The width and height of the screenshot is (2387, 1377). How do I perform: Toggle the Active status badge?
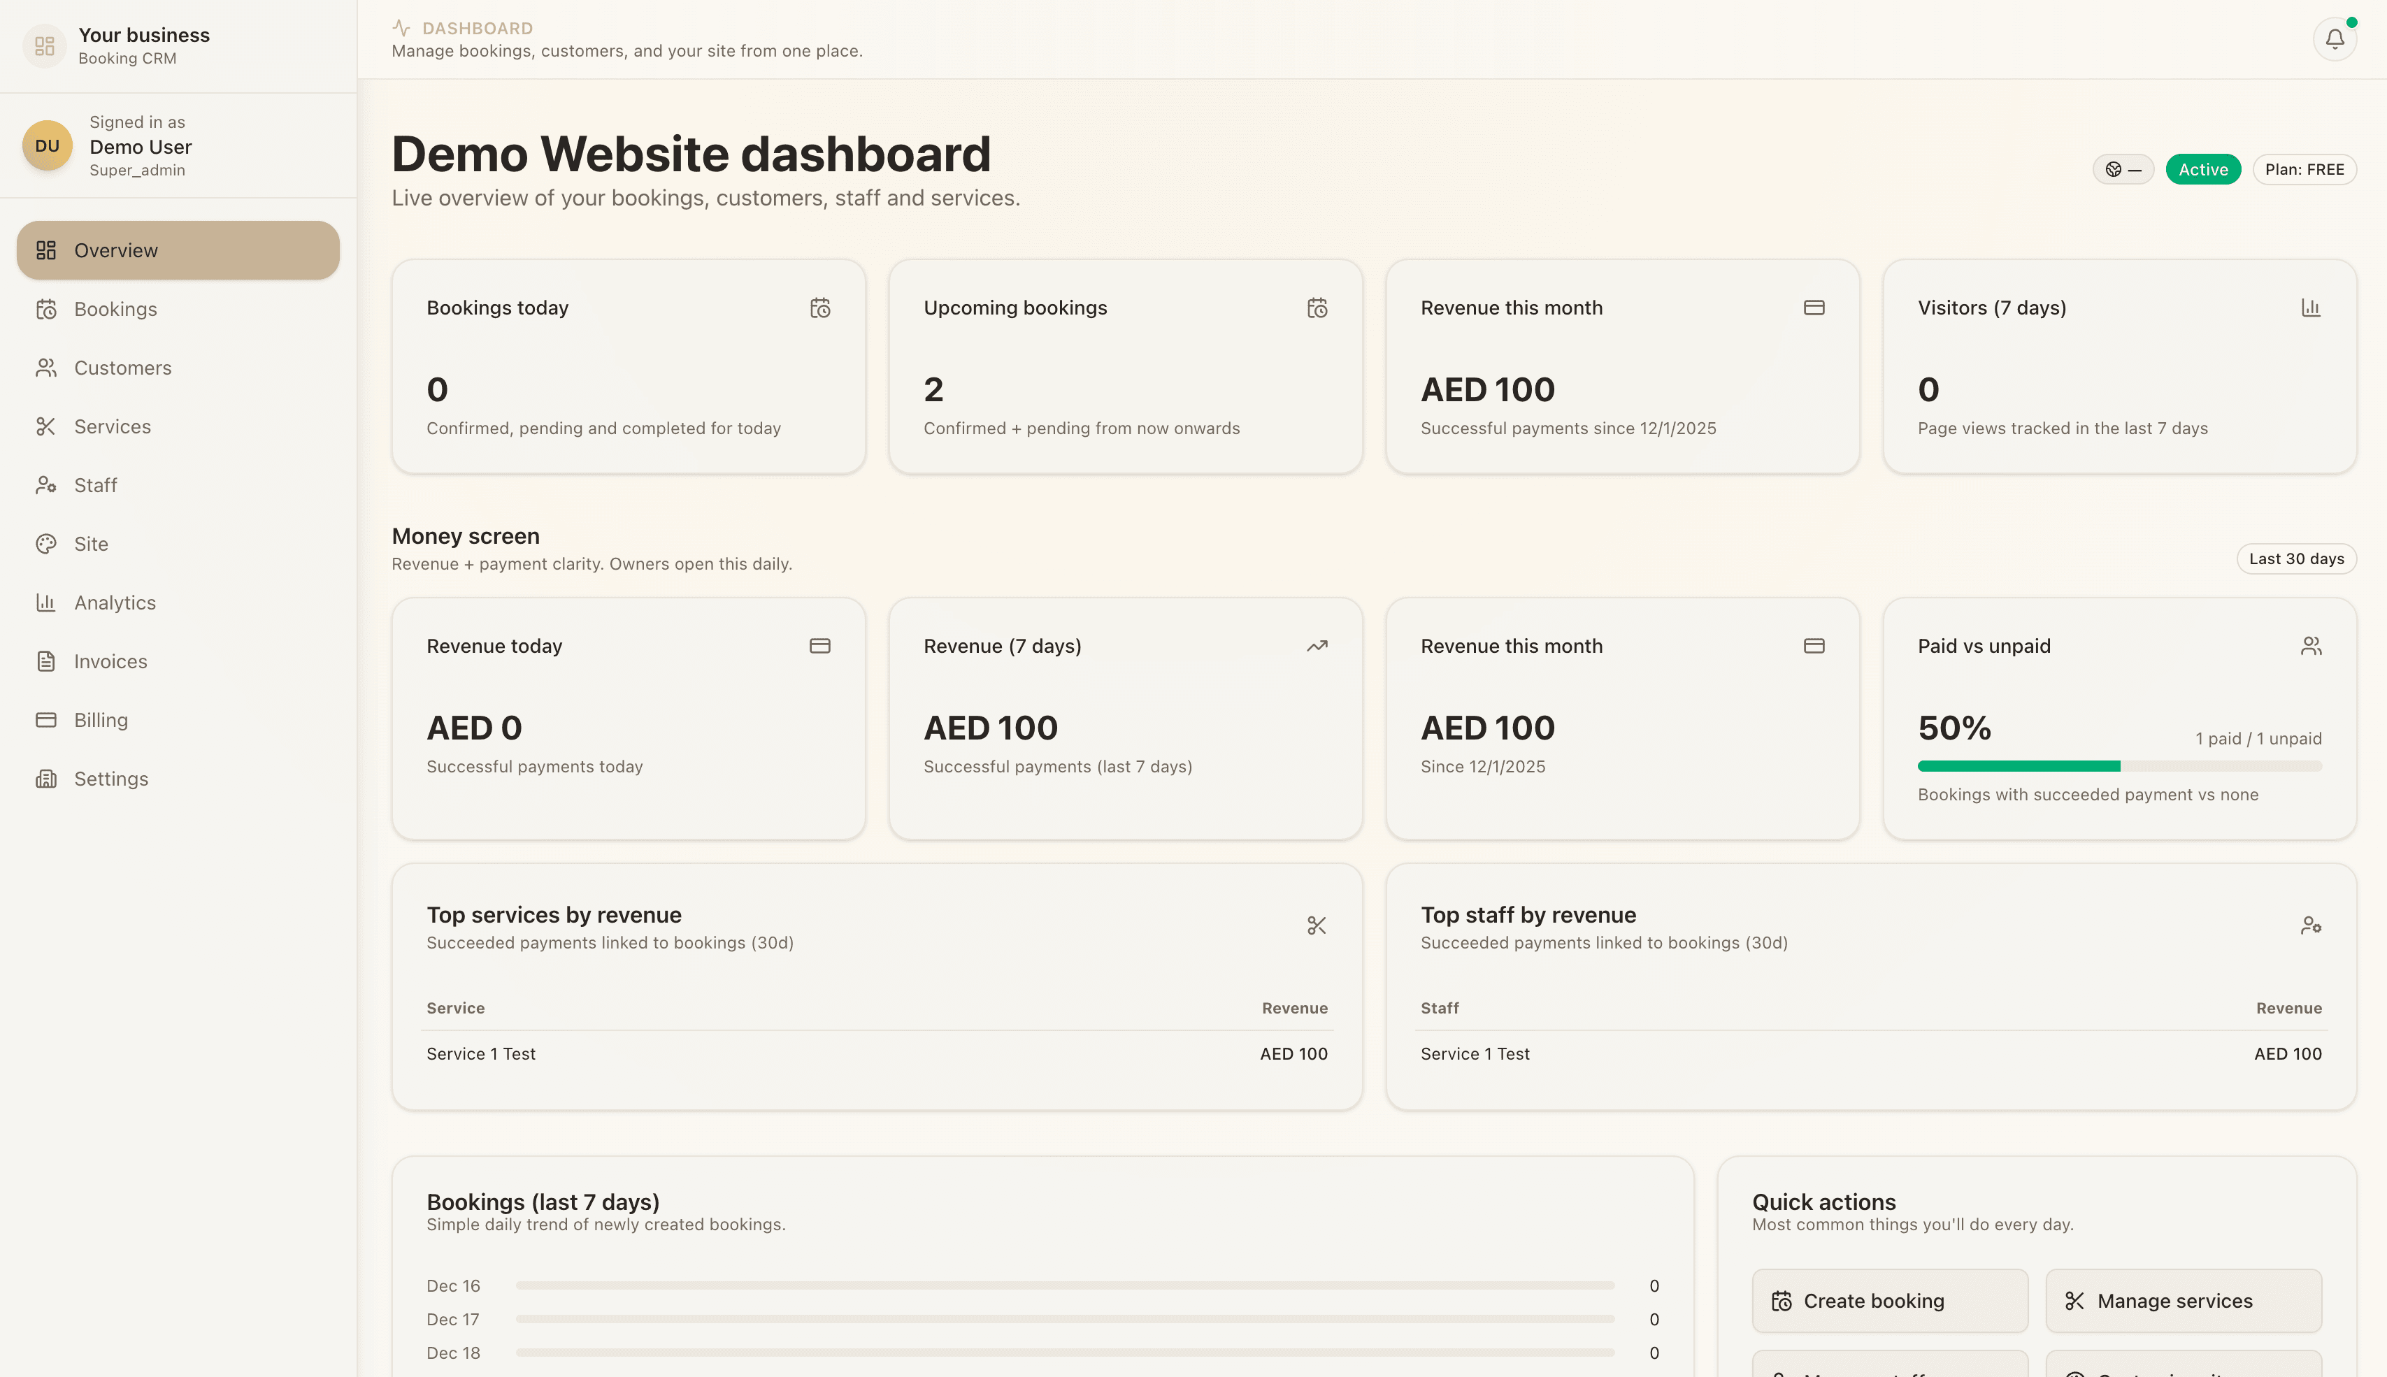(2204, 169)
